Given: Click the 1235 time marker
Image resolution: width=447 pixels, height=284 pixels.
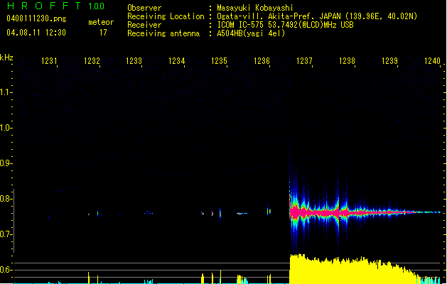Looking at the screenshot, I should (x=219, y=61).
